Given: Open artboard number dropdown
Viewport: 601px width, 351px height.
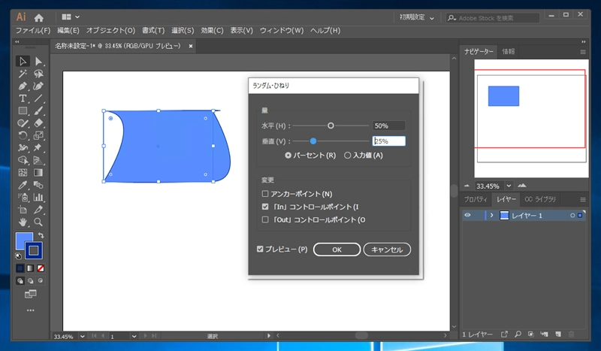Looking at the screenshot, I should [x=134, y=337].
